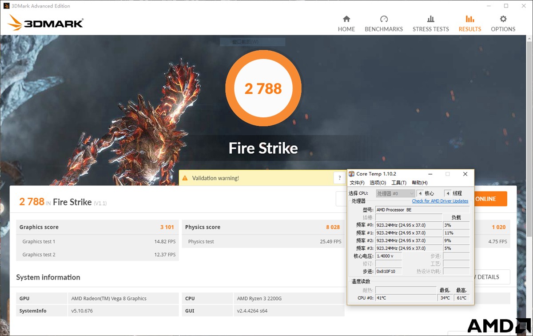Click the validation warning triangle icon
Image resolution: width=533 pixels, height=336 pixels.
(x=185, y=178)
